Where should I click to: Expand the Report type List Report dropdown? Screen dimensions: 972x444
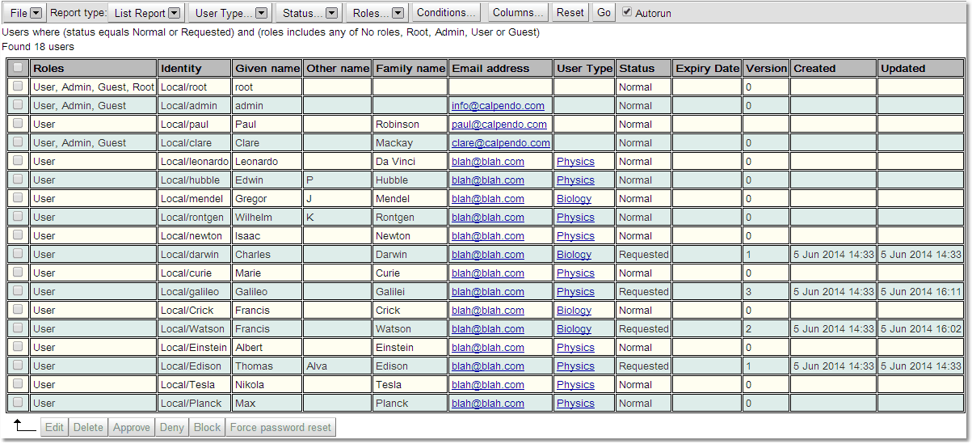coord(145,13)
